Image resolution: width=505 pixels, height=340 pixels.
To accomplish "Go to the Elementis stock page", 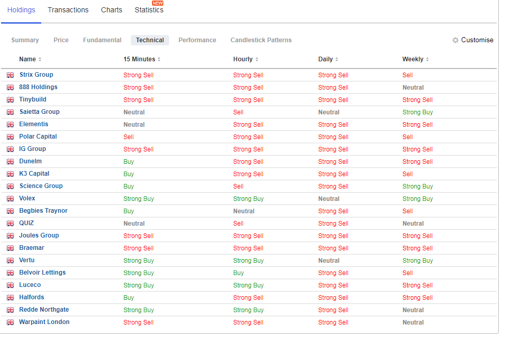I will click(x=34, y=124).
